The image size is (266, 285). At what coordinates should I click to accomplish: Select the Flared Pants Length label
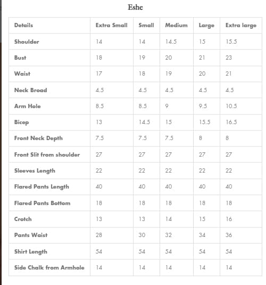click(41, 187)
